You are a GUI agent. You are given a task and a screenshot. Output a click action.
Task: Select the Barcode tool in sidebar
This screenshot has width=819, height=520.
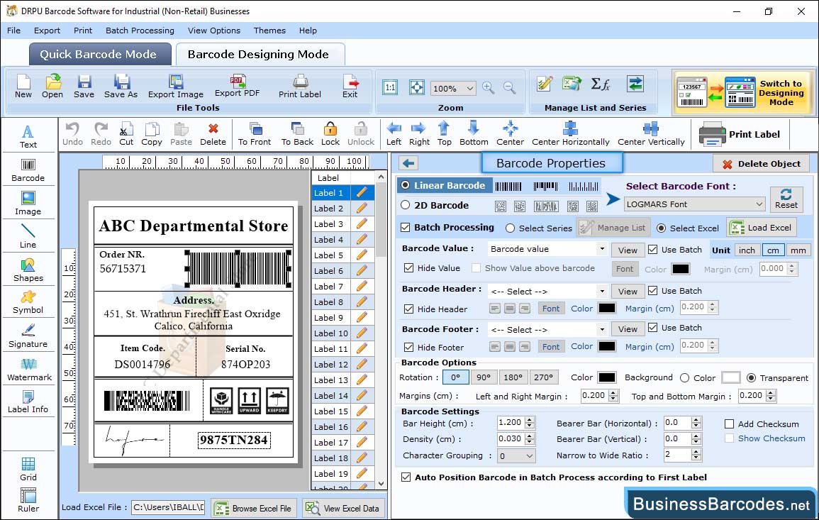point(28,170)
